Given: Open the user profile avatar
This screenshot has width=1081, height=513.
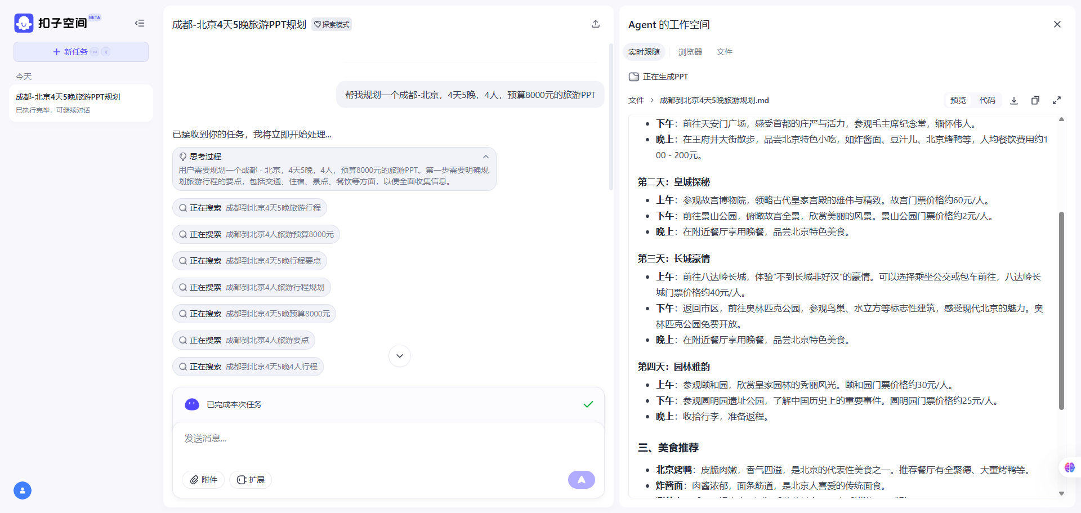Looking at the screenshot, I should click(23, 490).
